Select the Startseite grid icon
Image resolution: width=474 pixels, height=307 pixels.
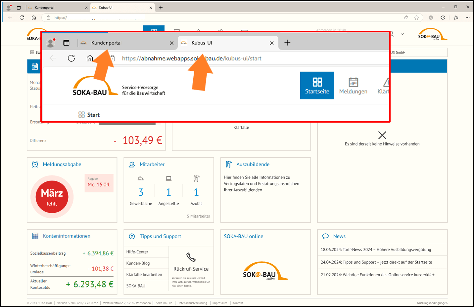coord(317,82)
